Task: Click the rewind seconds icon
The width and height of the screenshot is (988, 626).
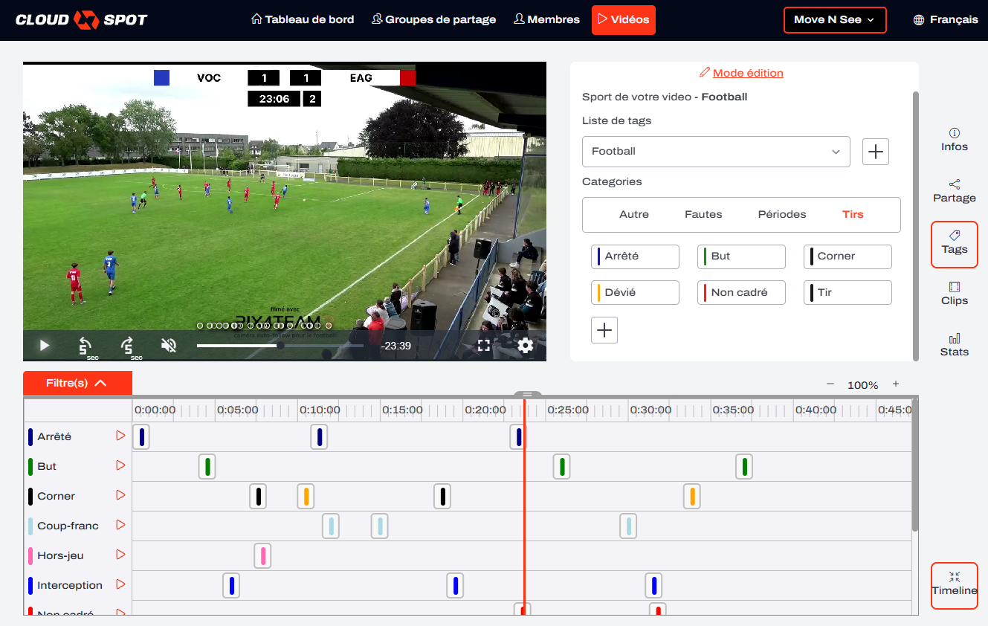Action: coord(86,346)
